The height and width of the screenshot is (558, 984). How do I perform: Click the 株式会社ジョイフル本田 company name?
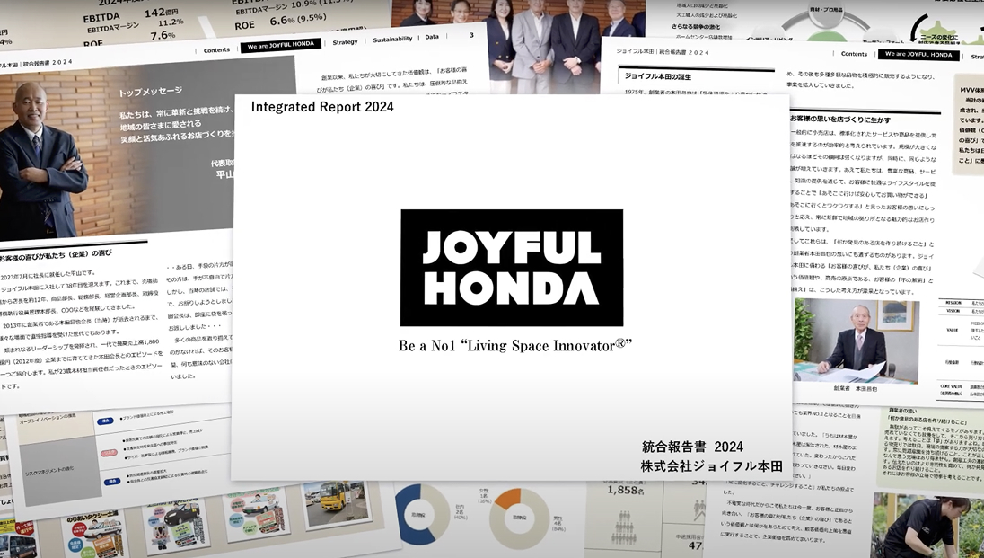coord(711,466)
